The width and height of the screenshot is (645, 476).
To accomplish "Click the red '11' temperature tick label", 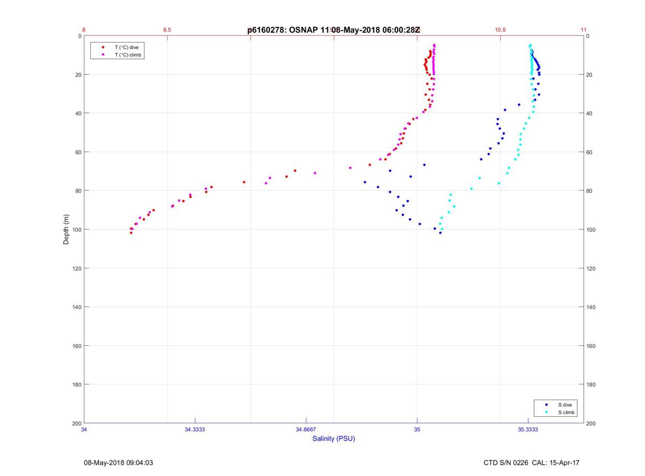I will tap(584, 30).
